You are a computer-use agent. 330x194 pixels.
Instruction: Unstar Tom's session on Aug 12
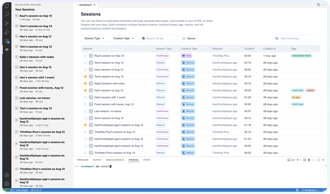[85, 76]
